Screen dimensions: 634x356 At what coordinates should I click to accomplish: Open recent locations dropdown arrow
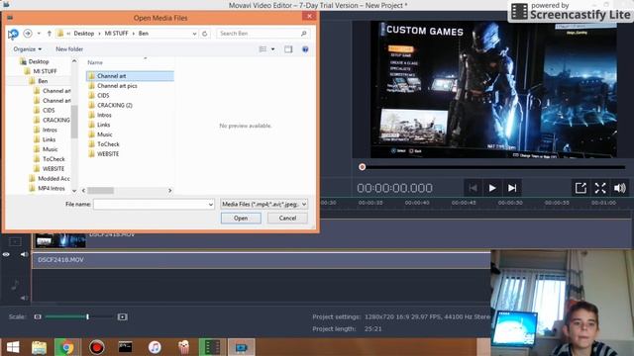pyautogui.click(x=39, y=34)
